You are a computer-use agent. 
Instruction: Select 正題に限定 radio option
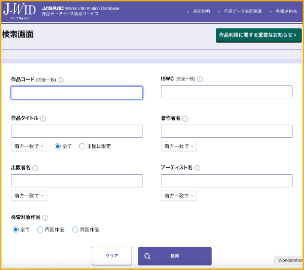(82, 146)
